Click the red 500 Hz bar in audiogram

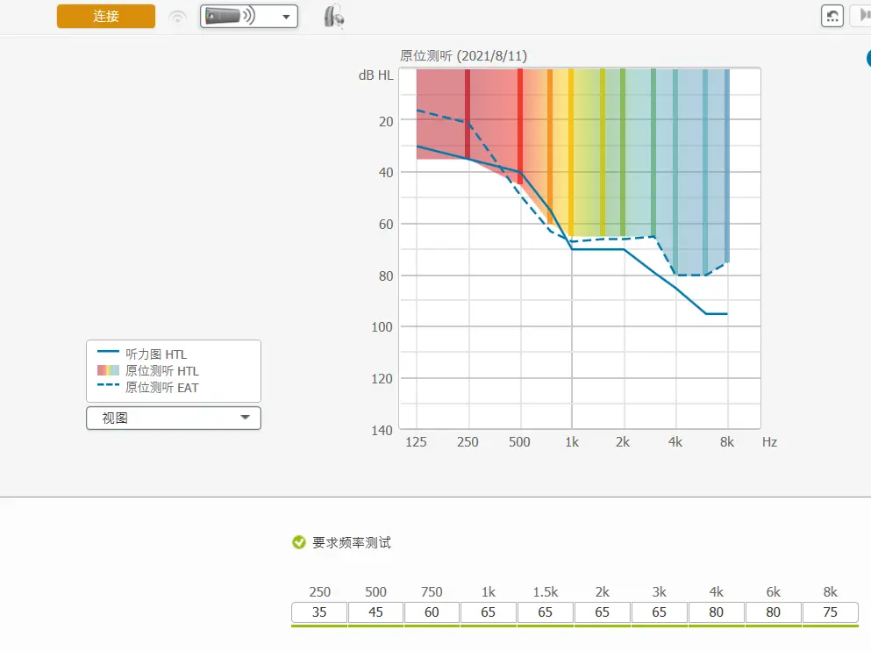tap(520, 123)
